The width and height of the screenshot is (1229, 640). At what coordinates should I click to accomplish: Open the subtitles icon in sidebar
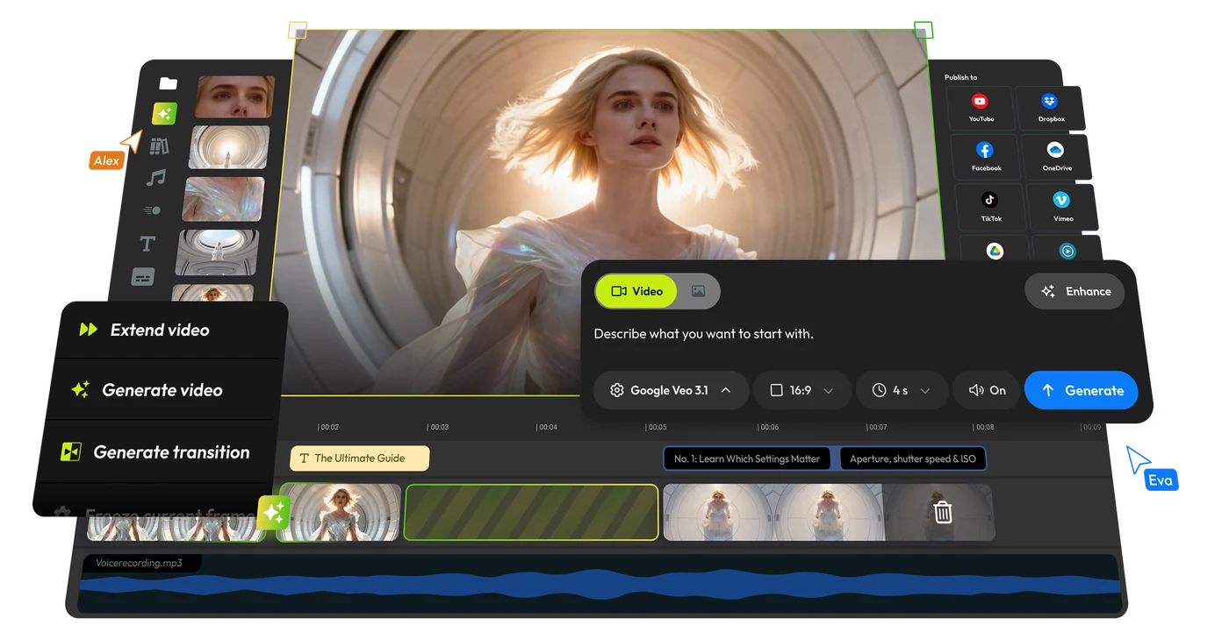click(x=142, y=277)
